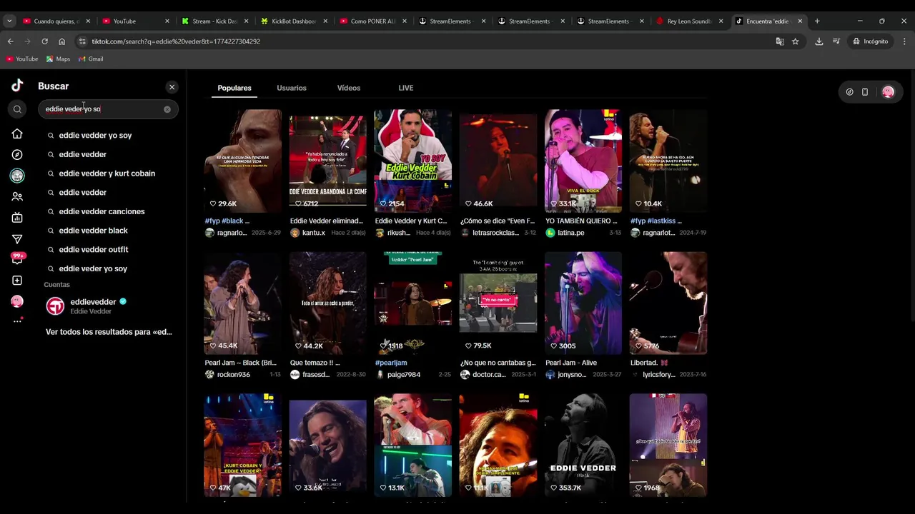Clear the search text with the x icon
The image size is (915, 514).
(167, 109)
